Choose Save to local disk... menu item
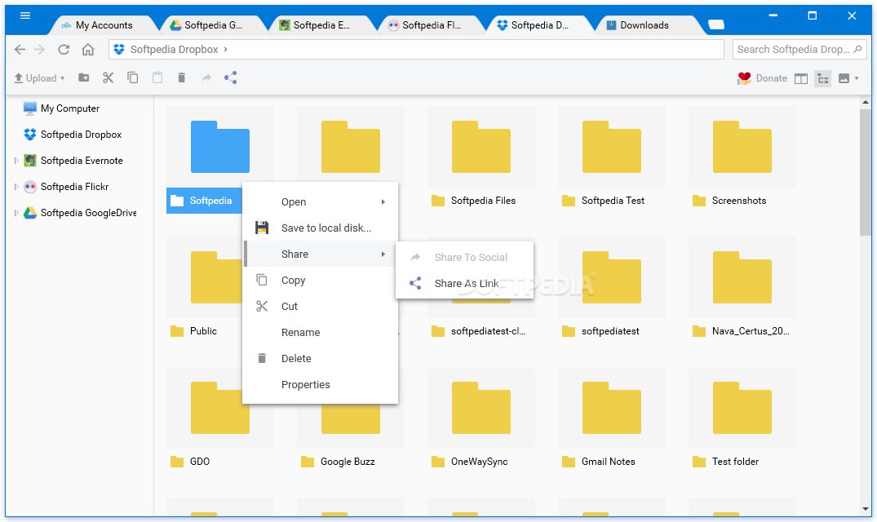The width and height of the screenshot is (877, 522). pos(320,228)
